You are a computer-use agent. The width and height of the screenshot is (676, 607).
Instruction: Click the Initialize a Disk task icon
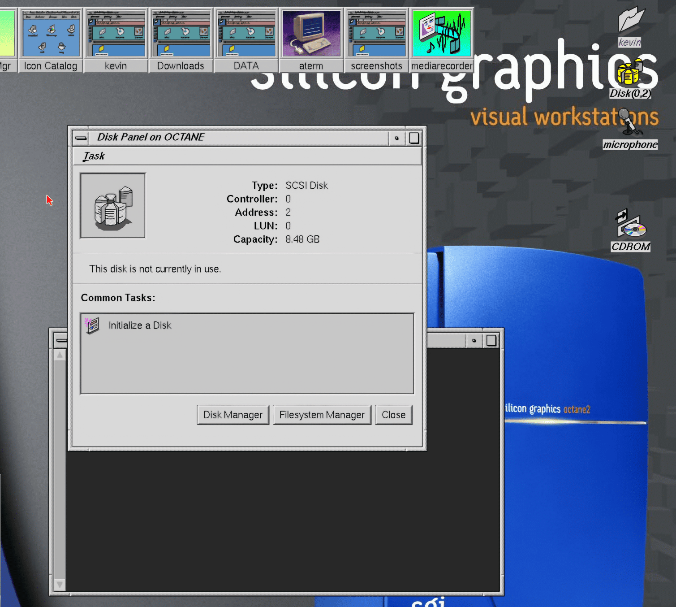(x=92, y=325)
